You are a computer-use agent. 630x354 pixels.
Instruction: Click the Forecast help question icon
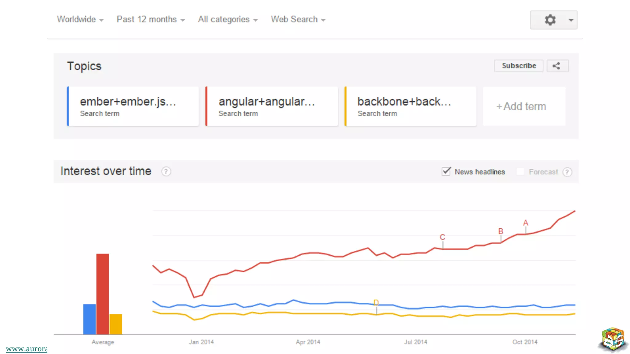click(x=567, y=172)
